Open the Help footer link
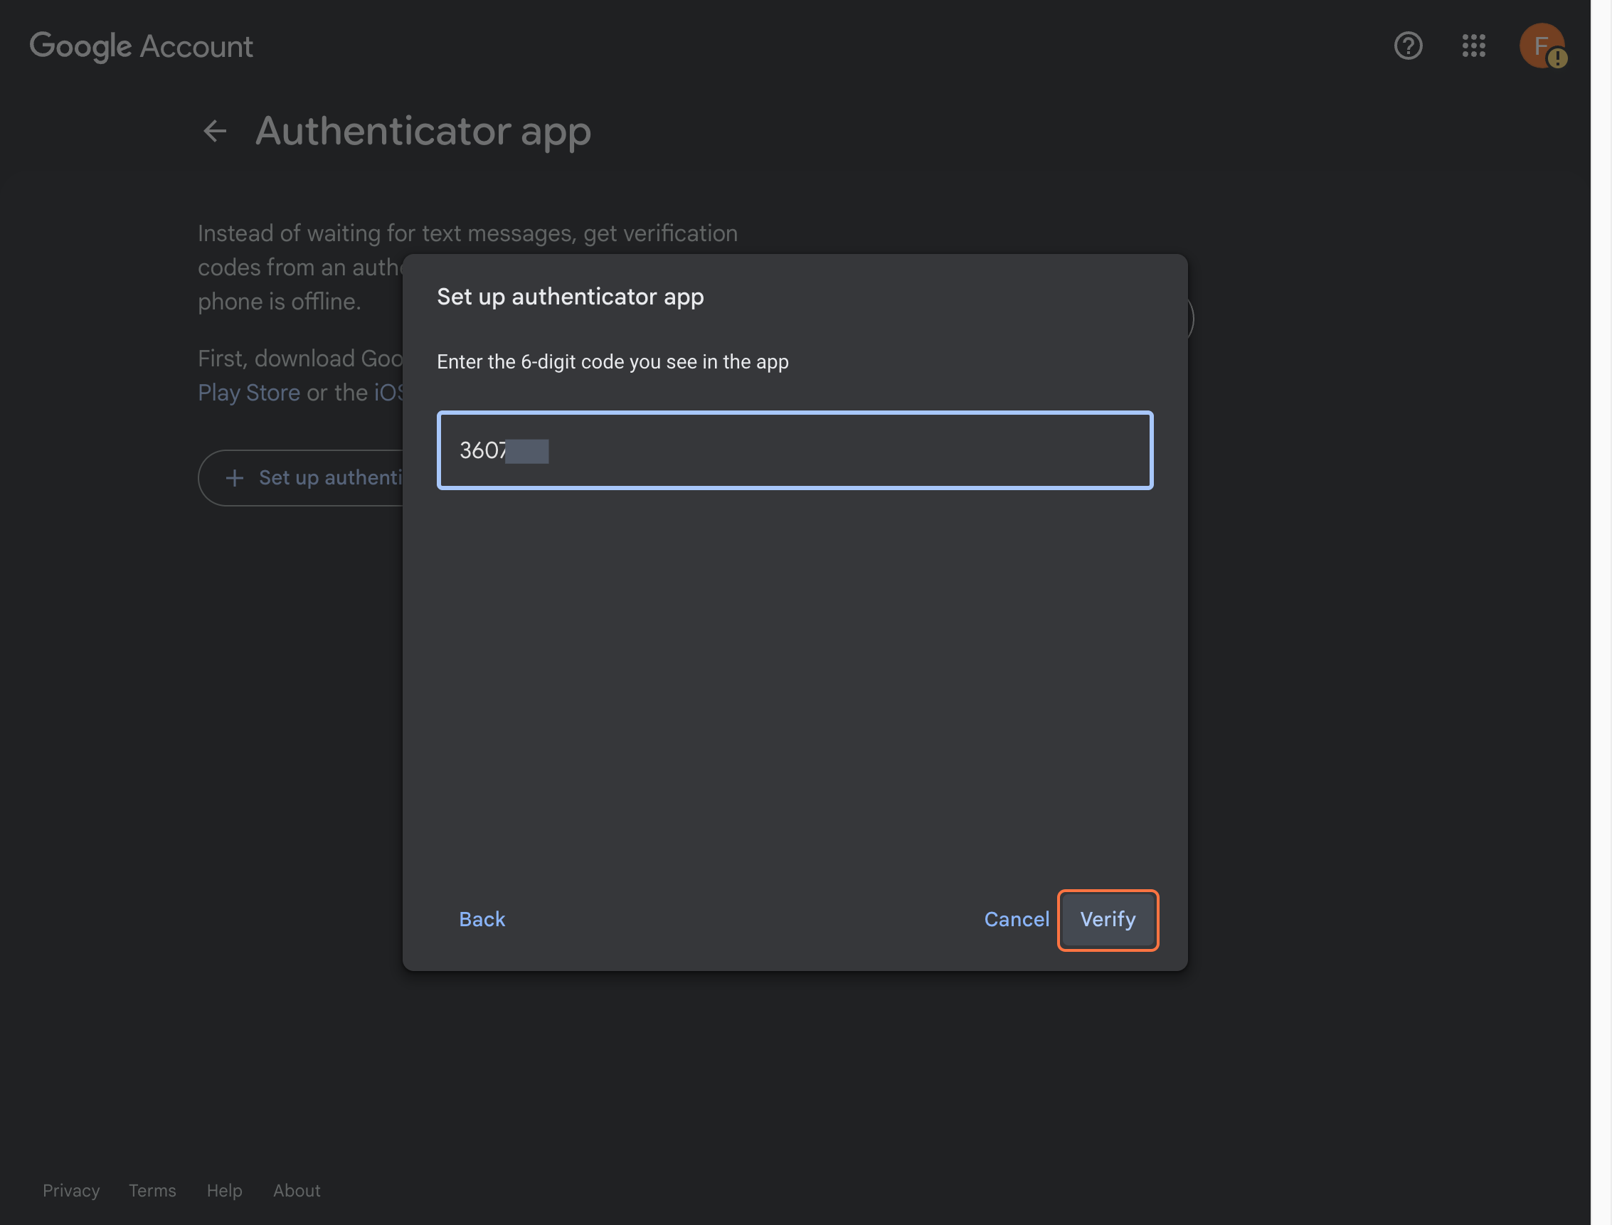This screenshot has height=1225, width=1612. (224, 1190)
